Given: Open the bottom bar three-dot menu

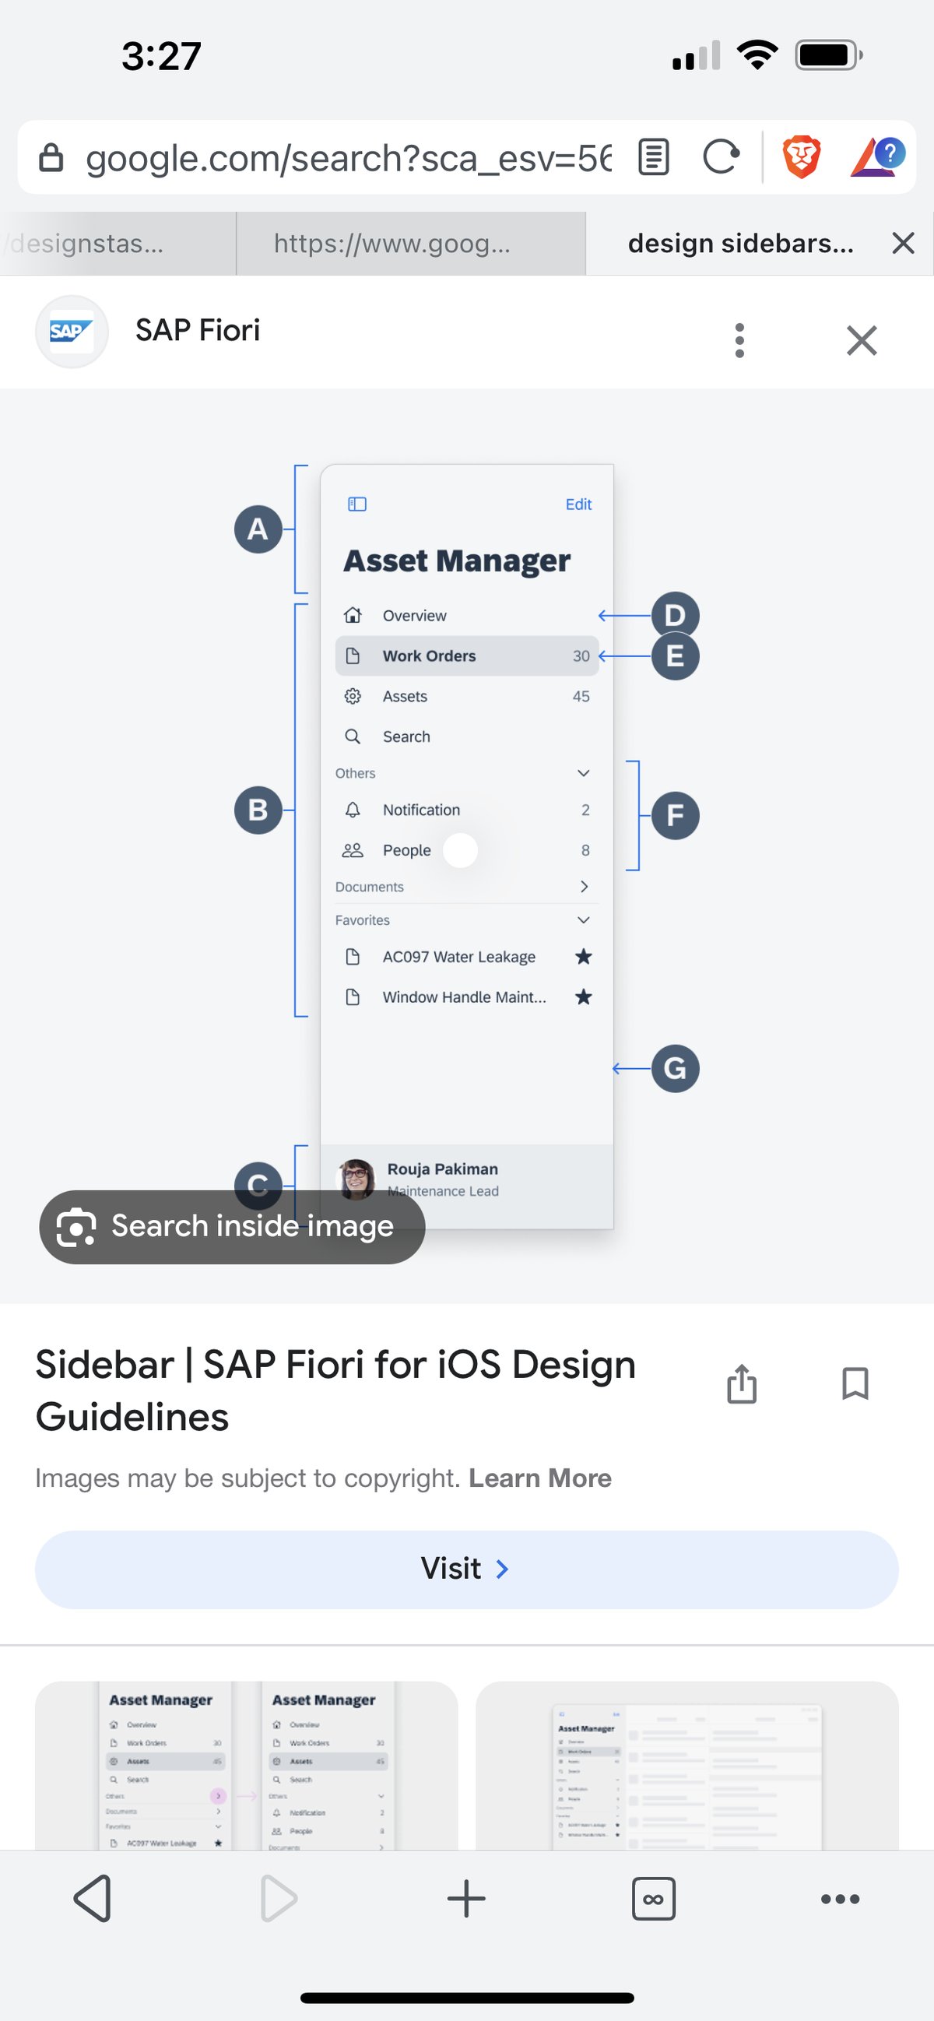Looking at the screenshot, I should coord(840,1899).
